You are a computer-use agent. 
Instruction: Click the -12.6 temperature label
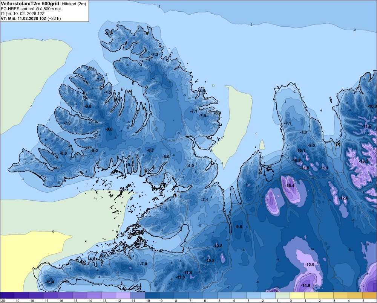pyautogui.click(x=343, y=198)
